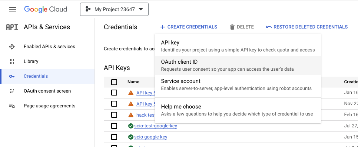This screenshot has width=358, height=147.
Task: Click green check icon of scio google key
Action: click(131, 137)
